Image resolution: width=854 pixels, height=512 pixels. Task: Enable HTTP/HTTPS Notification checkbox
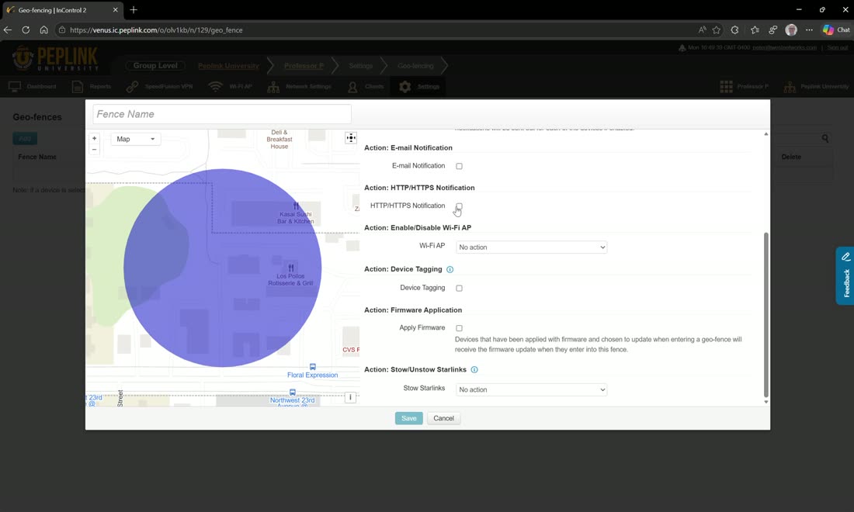click(x=459, y=206)
